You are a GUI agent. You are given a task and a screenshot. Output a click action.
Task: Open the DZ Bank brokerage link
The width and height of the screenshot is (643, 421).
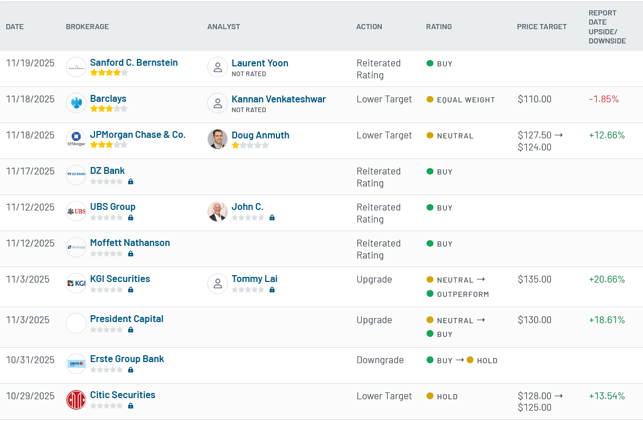(108, 171)
